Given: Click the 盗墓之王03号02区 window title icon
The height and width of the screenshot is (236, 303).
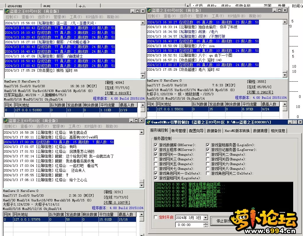Looking at the screenshot, I should [149, 10].
